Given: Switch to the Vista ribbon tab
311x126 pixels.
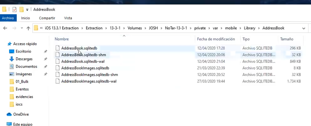Looking at the screenshot, I should (68, 18).
